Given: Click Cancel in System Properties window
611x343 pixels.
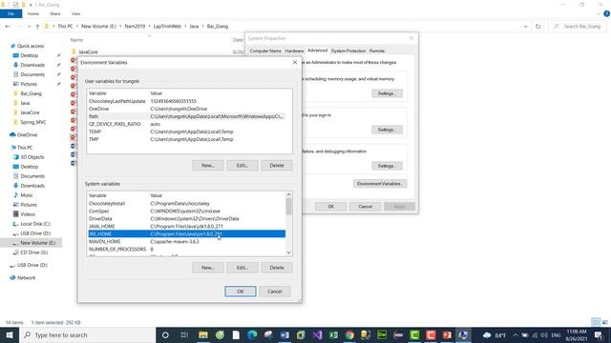Looking at the screenshot, I should point(365,207).
